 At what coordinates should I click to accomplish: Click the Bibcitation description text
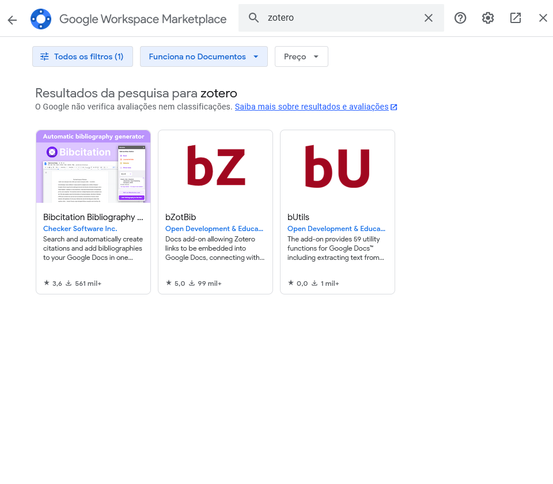(x=93, y=248)
